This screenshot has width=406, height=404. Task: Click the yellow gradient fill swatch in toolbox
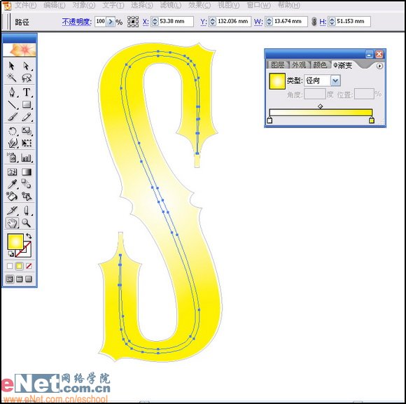(x=15, y=242)
